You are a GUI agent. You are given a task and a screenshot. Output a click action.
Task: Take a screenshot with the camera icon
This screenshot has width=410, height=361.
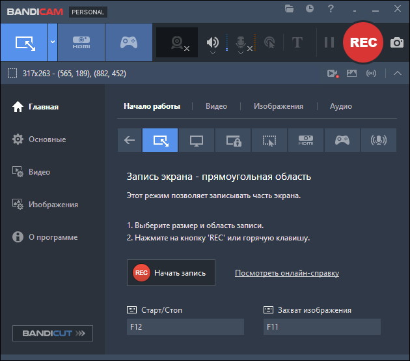[396, 42]
